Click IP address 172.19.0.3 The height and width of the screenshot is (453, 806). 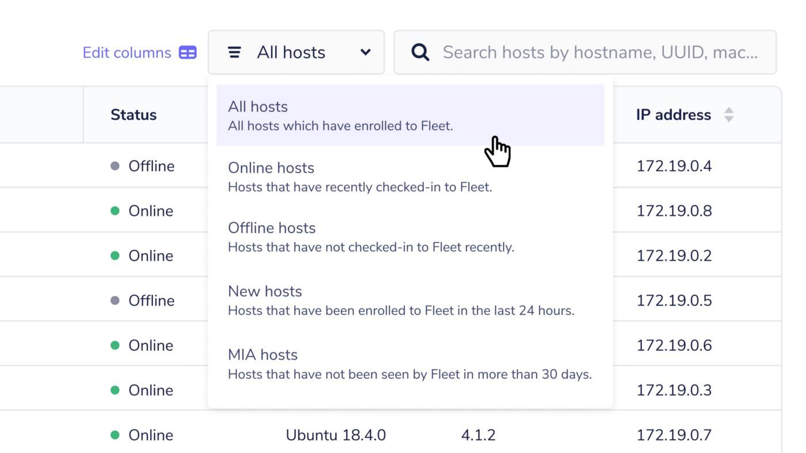pyautogui.click(x=674, y=390)
